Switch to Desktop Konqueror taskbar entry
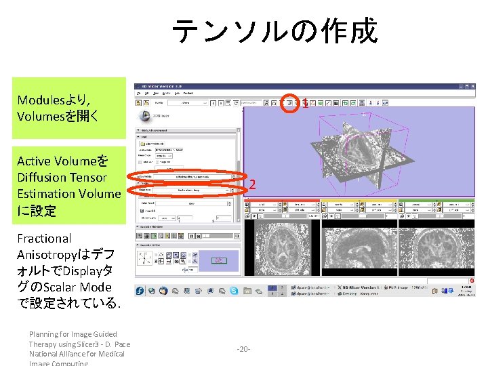Viewport: 488px width, 366px height. pyautogui.click(x=359, y=293)
